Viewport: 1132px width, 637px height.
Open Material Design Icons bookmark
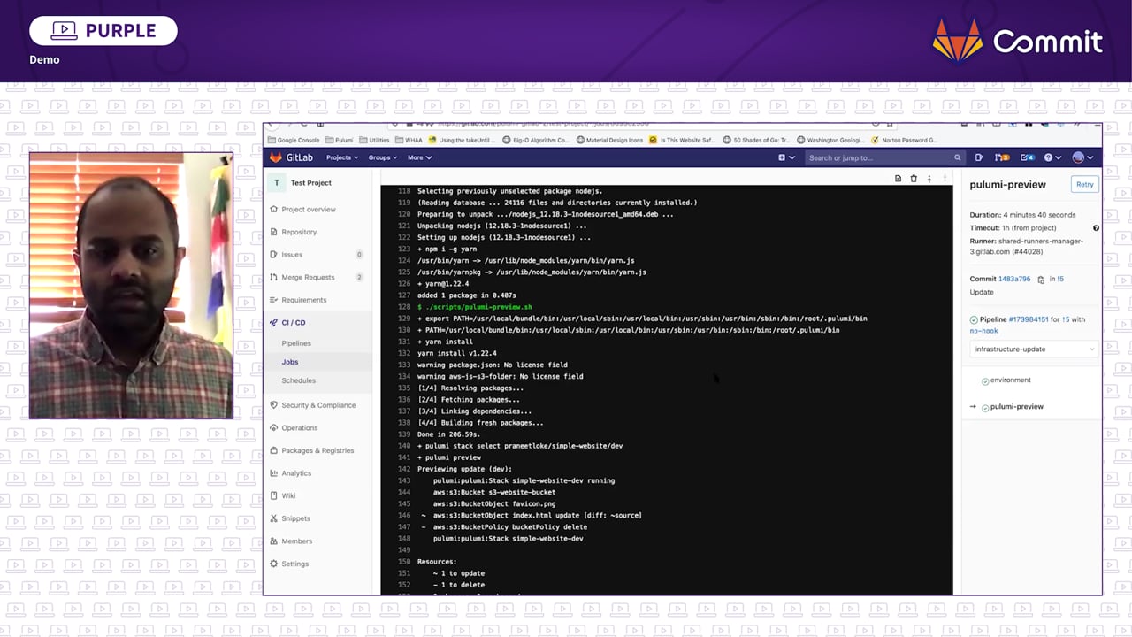(x=609, y=140)
